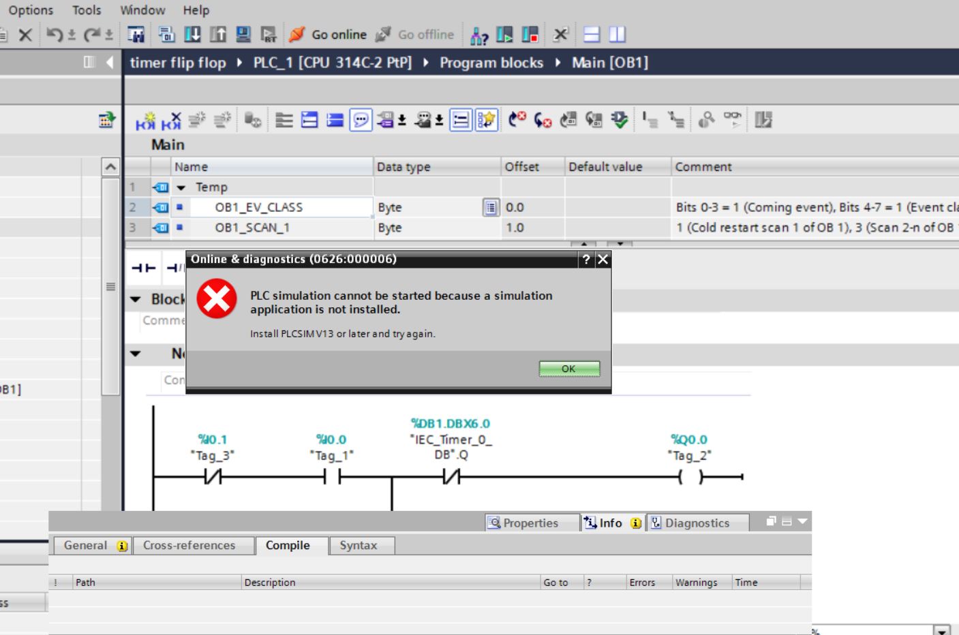Screen dimensions: 959x635
Task: Insert a new network via editor toolbar
Action: pyautogui.click(x=144, y=121)
